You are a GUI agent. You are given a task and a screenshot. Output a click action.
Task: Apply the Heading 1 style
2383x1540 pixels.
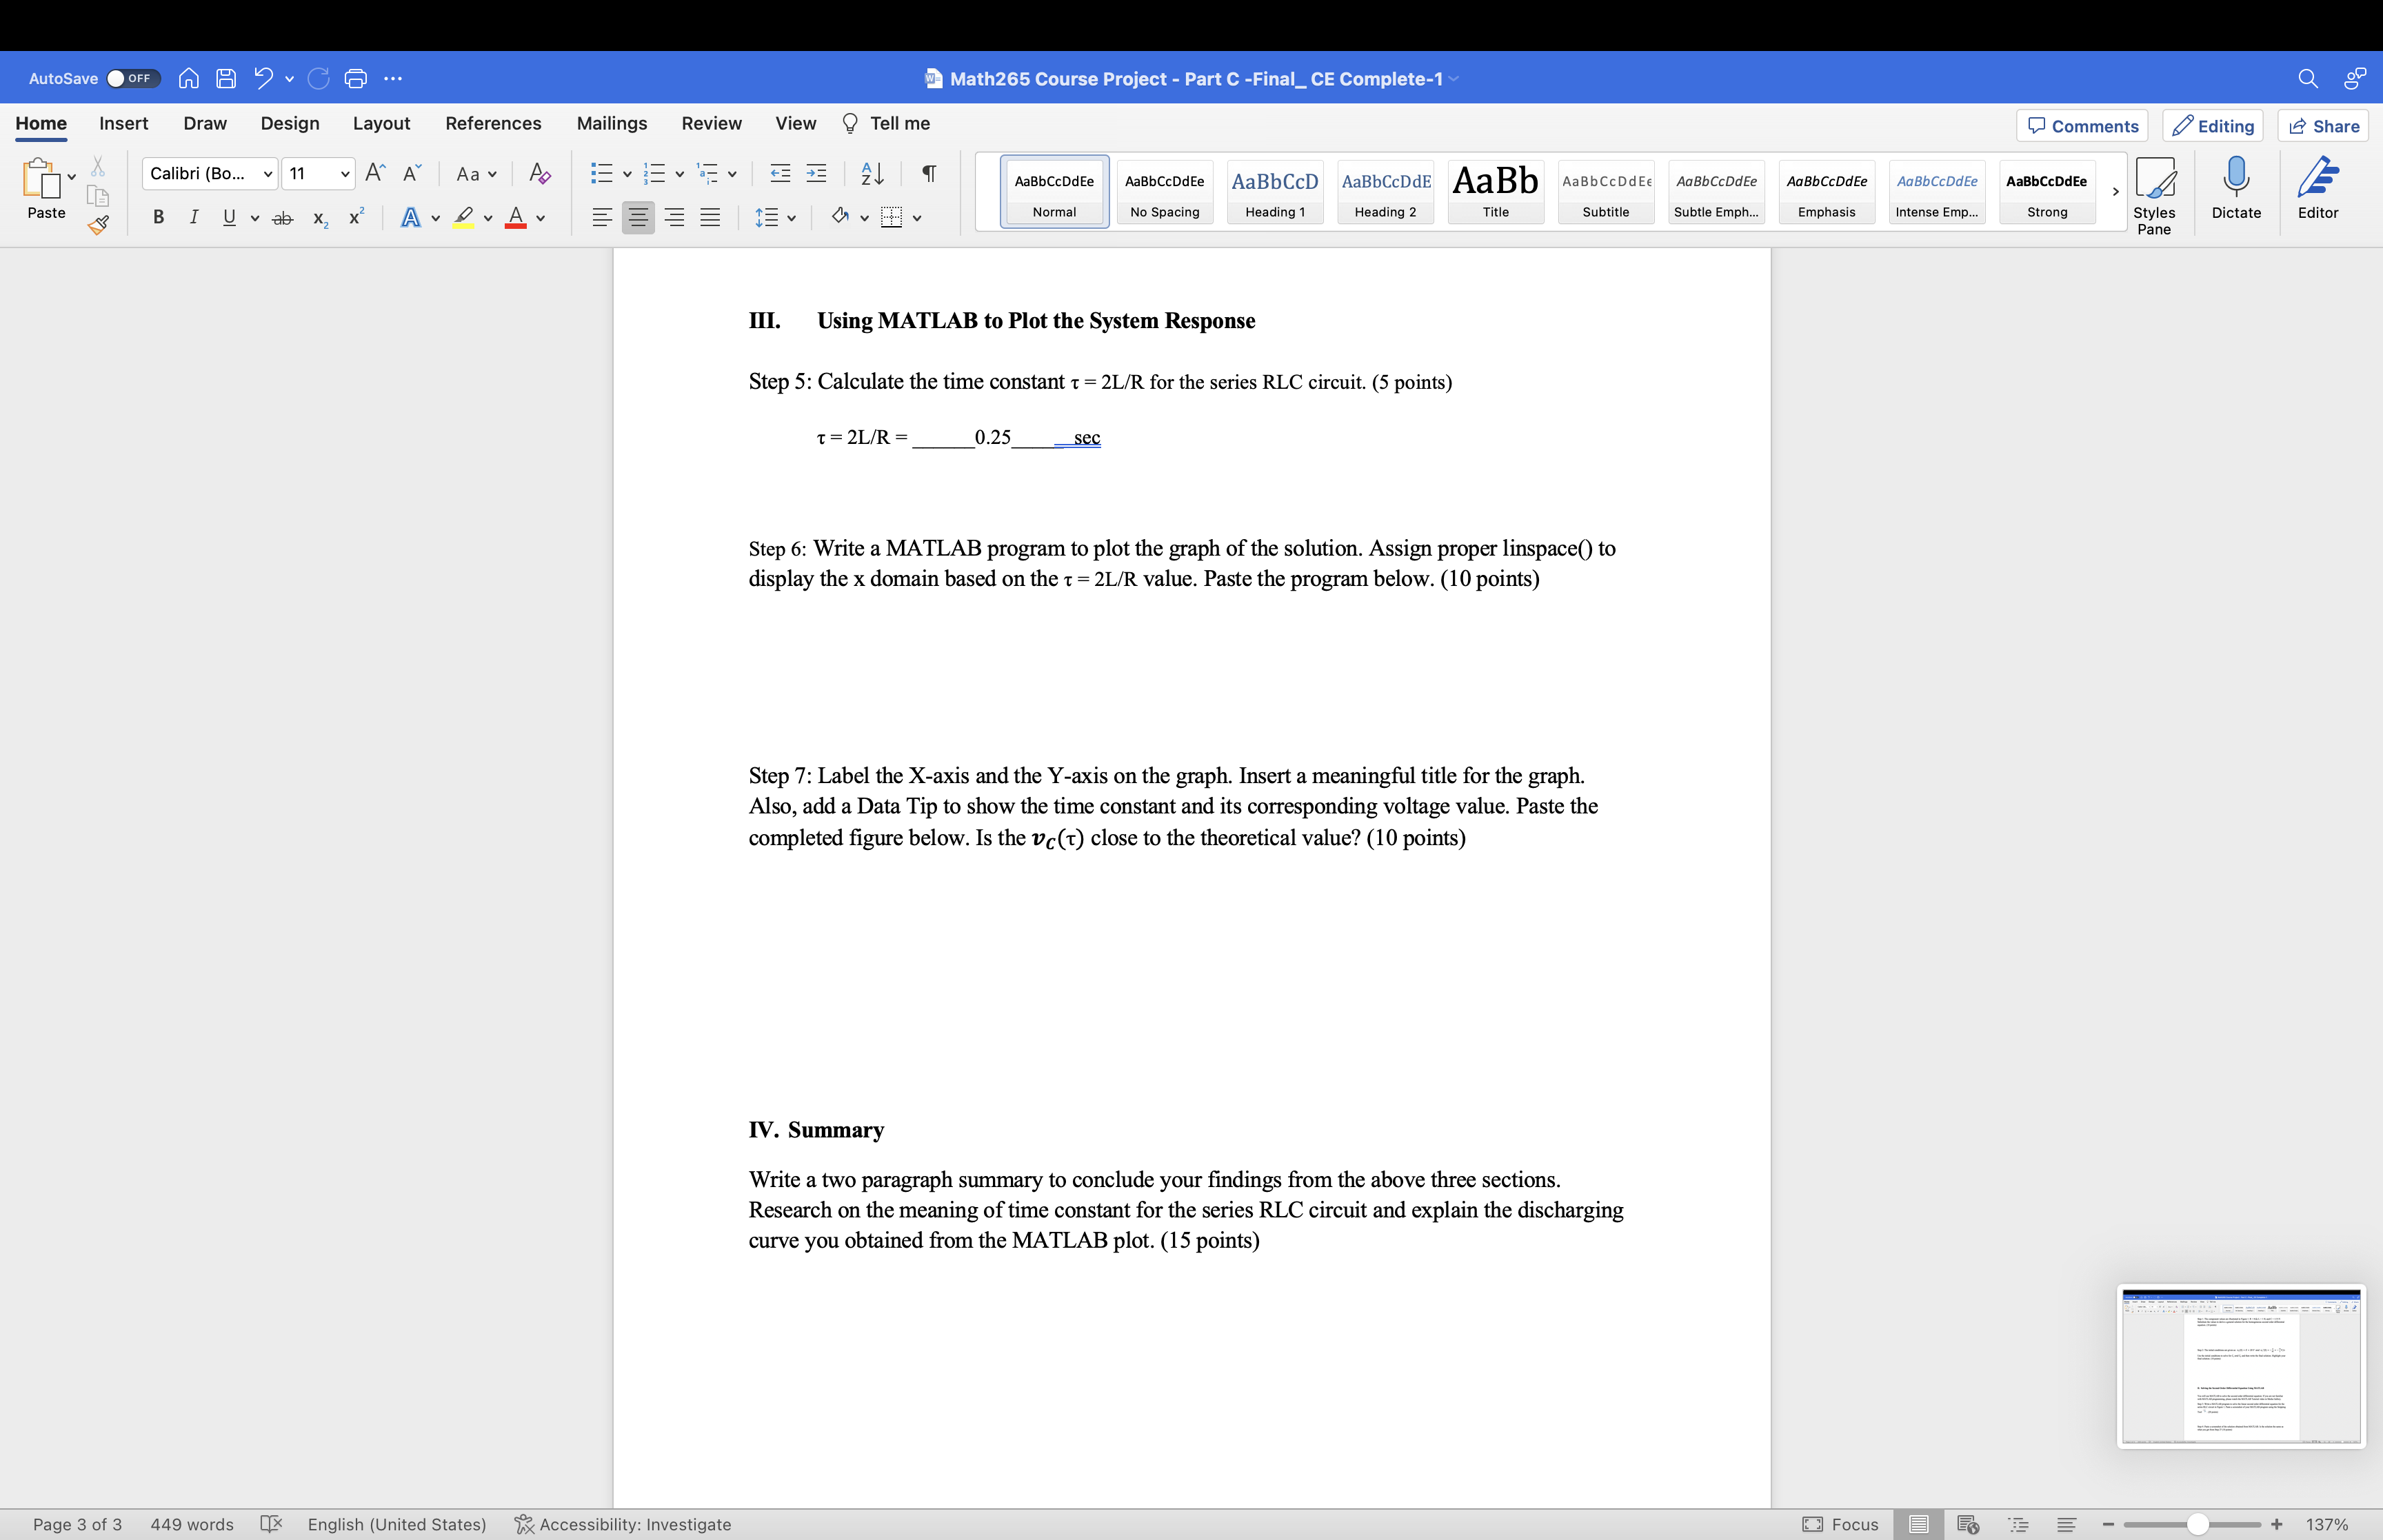pos(1275,192)
